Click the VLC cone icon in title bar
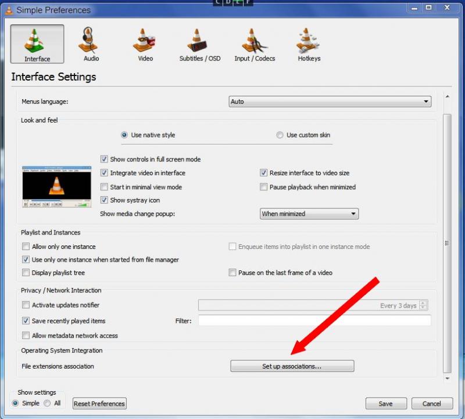465x419 pixels. (8, 9)
